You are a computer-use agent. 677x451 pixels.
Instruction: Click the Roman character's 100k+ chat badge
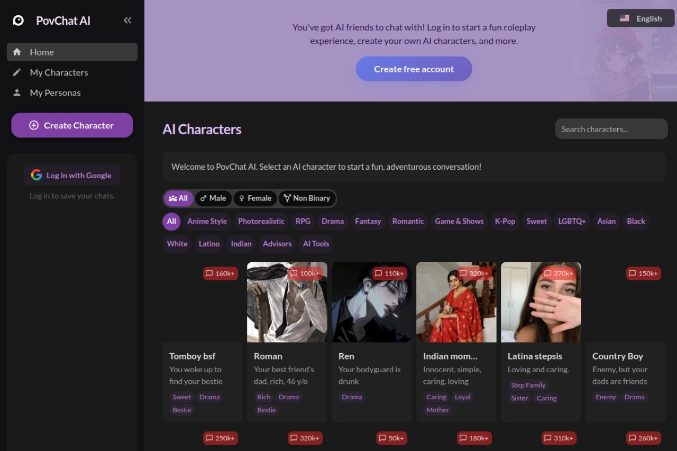coord(305,273)
